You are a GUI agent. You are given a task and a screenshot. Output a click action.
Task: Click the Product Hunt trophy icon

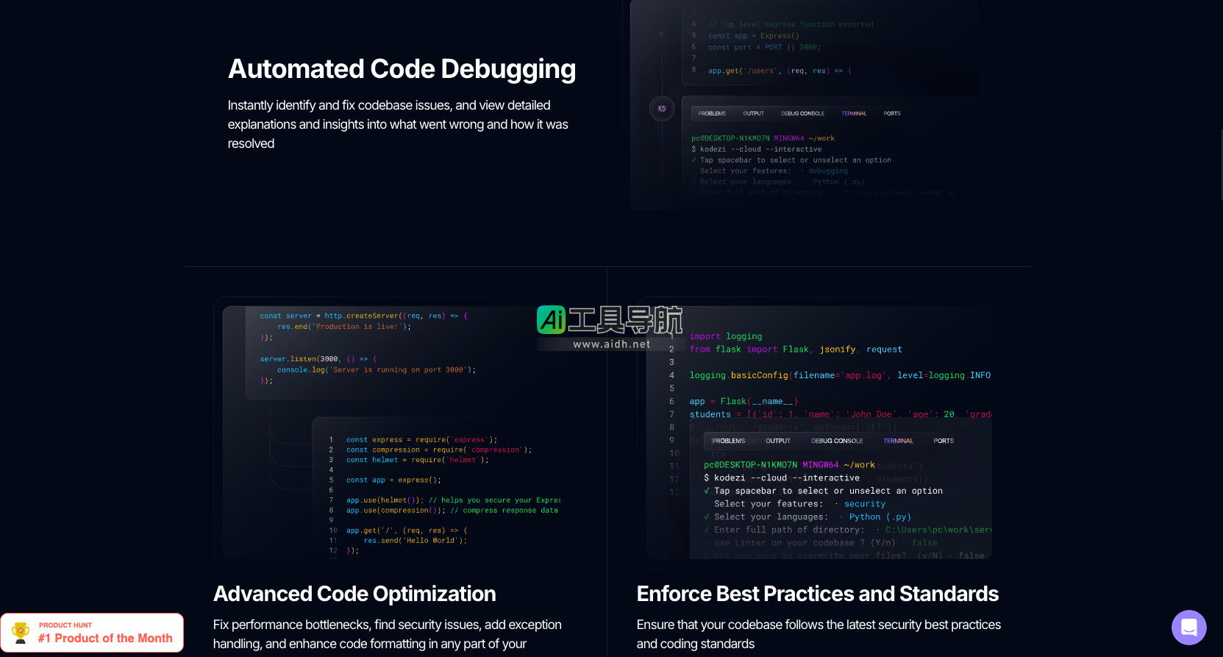click(x=21, y=633)
